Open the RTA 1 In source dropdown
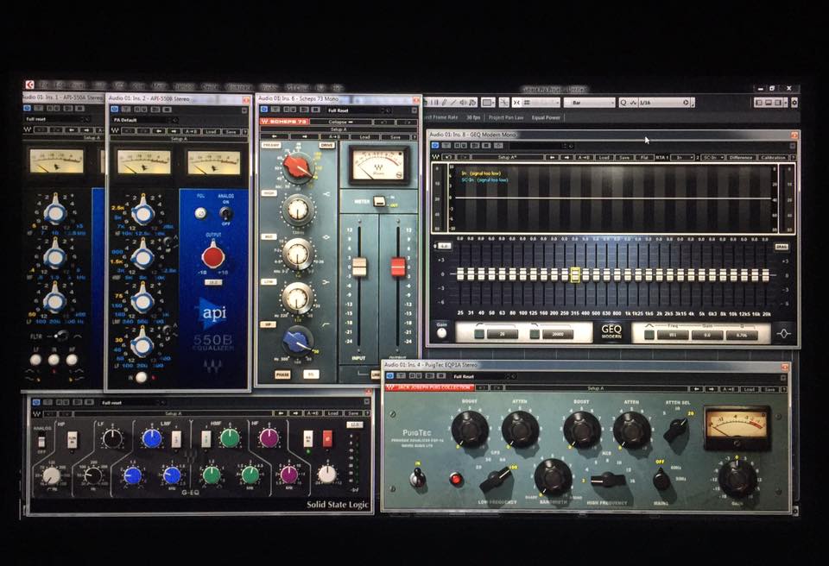 (x=682, y=158)
